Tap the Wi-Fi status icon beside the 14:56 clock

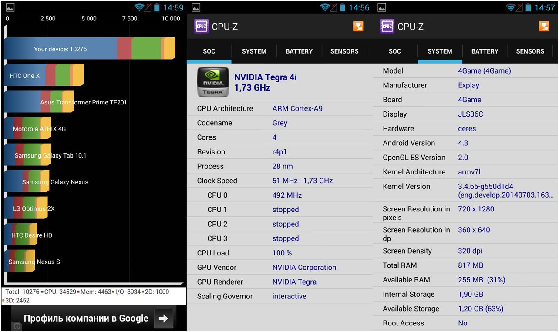point(325,7)
